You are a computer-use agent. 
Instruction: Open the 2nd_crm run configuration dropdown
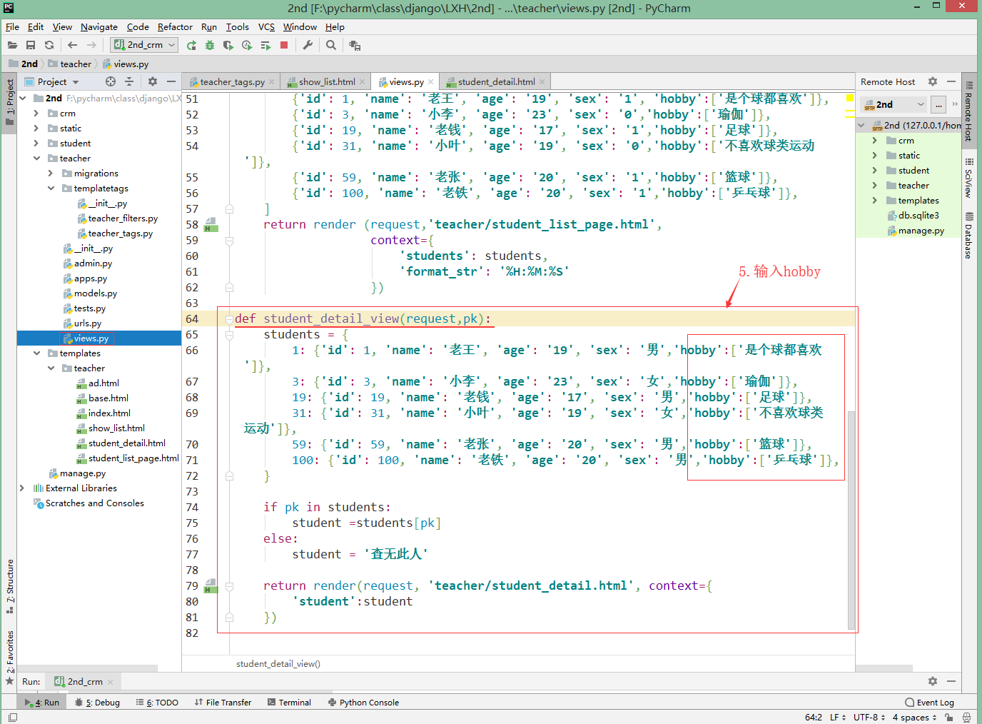[x=144, y=45]
